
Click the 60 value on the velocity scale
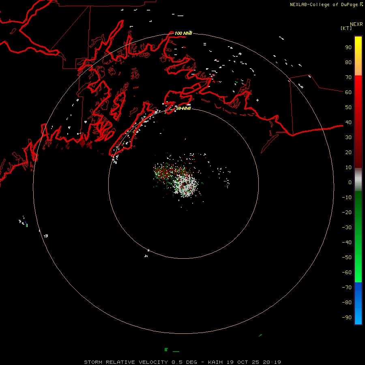348,92
